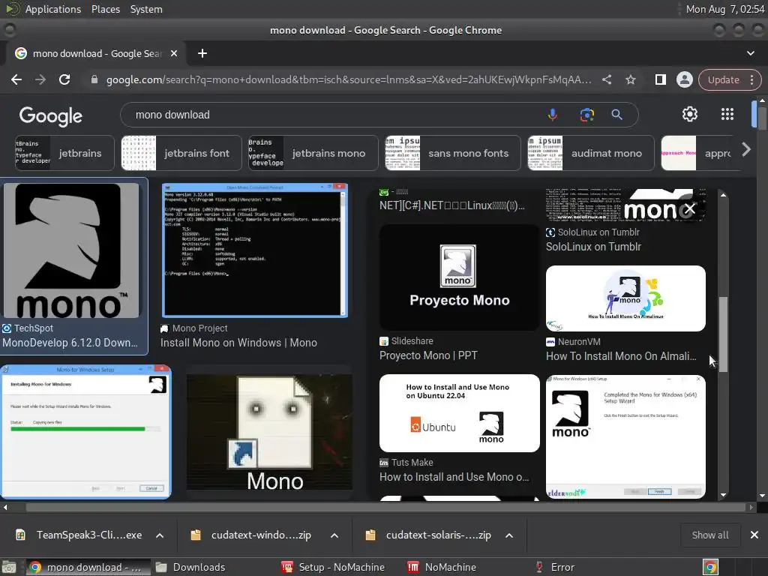768x576 pixels.
Task: Open Chrome's side panel icon
Action: coord(660,79)
